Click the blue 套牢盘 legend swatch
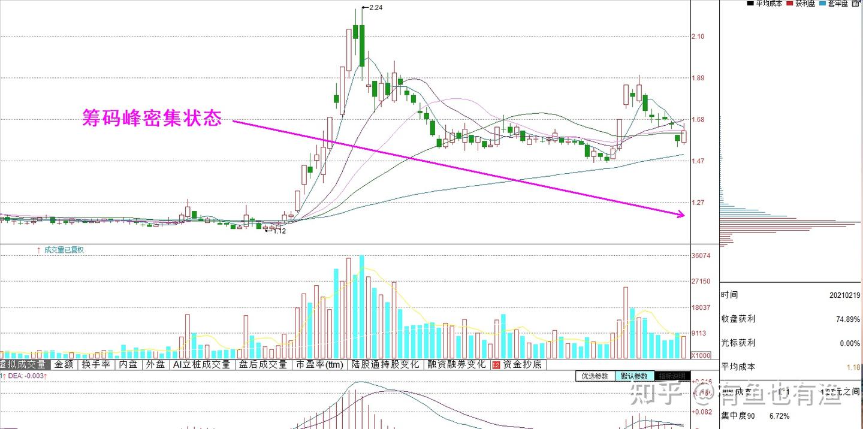This screenshot has width=863, height=429. [823, 4]
